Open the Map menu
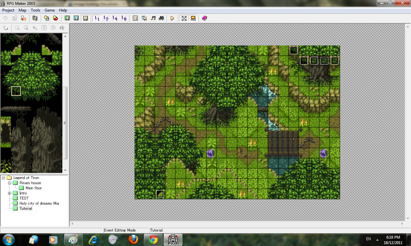The height and width of the screenshot is (246, 411). [x=22, y=10]
